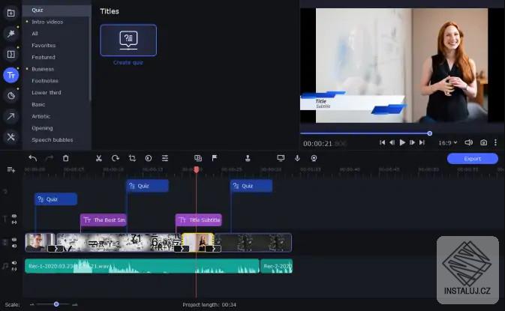Toggle link on the titles track
Viewport: 505px width, 311px height.
(14, 223)
